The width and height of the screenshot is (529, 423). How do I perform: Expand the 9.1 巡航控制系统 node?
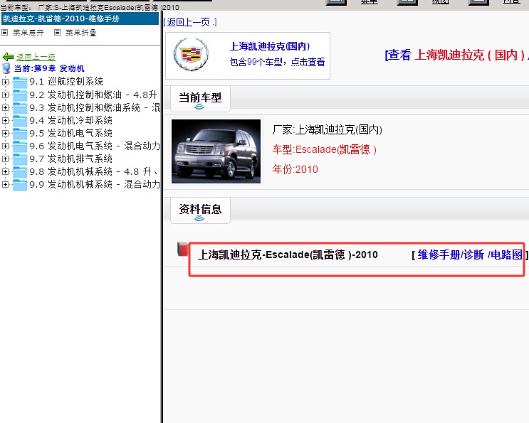5,82
